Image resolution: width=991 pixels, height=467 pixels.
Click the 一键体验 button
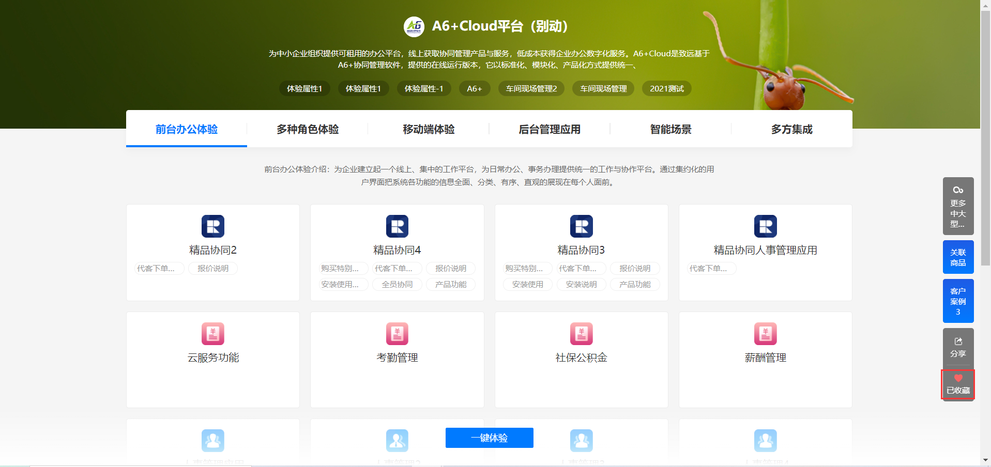(x=490, y=438)
